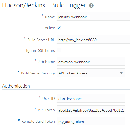Viewport: 130px width, 129px height.
Task: Focus the Build Server URL input field
Action: click(x=93, y=39)
